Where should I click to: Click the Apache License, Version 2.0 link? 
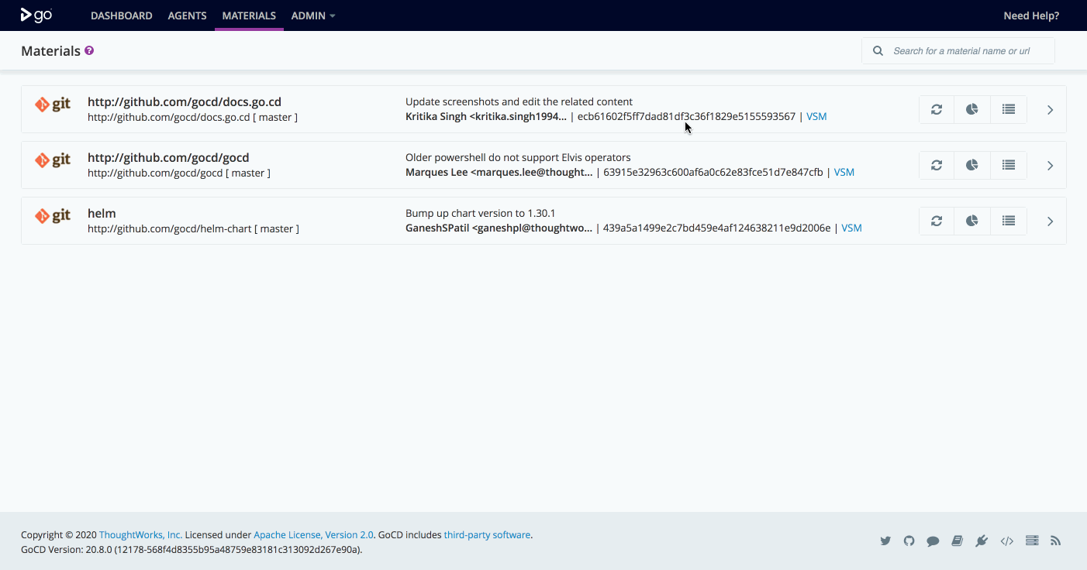tap(313, 535)
